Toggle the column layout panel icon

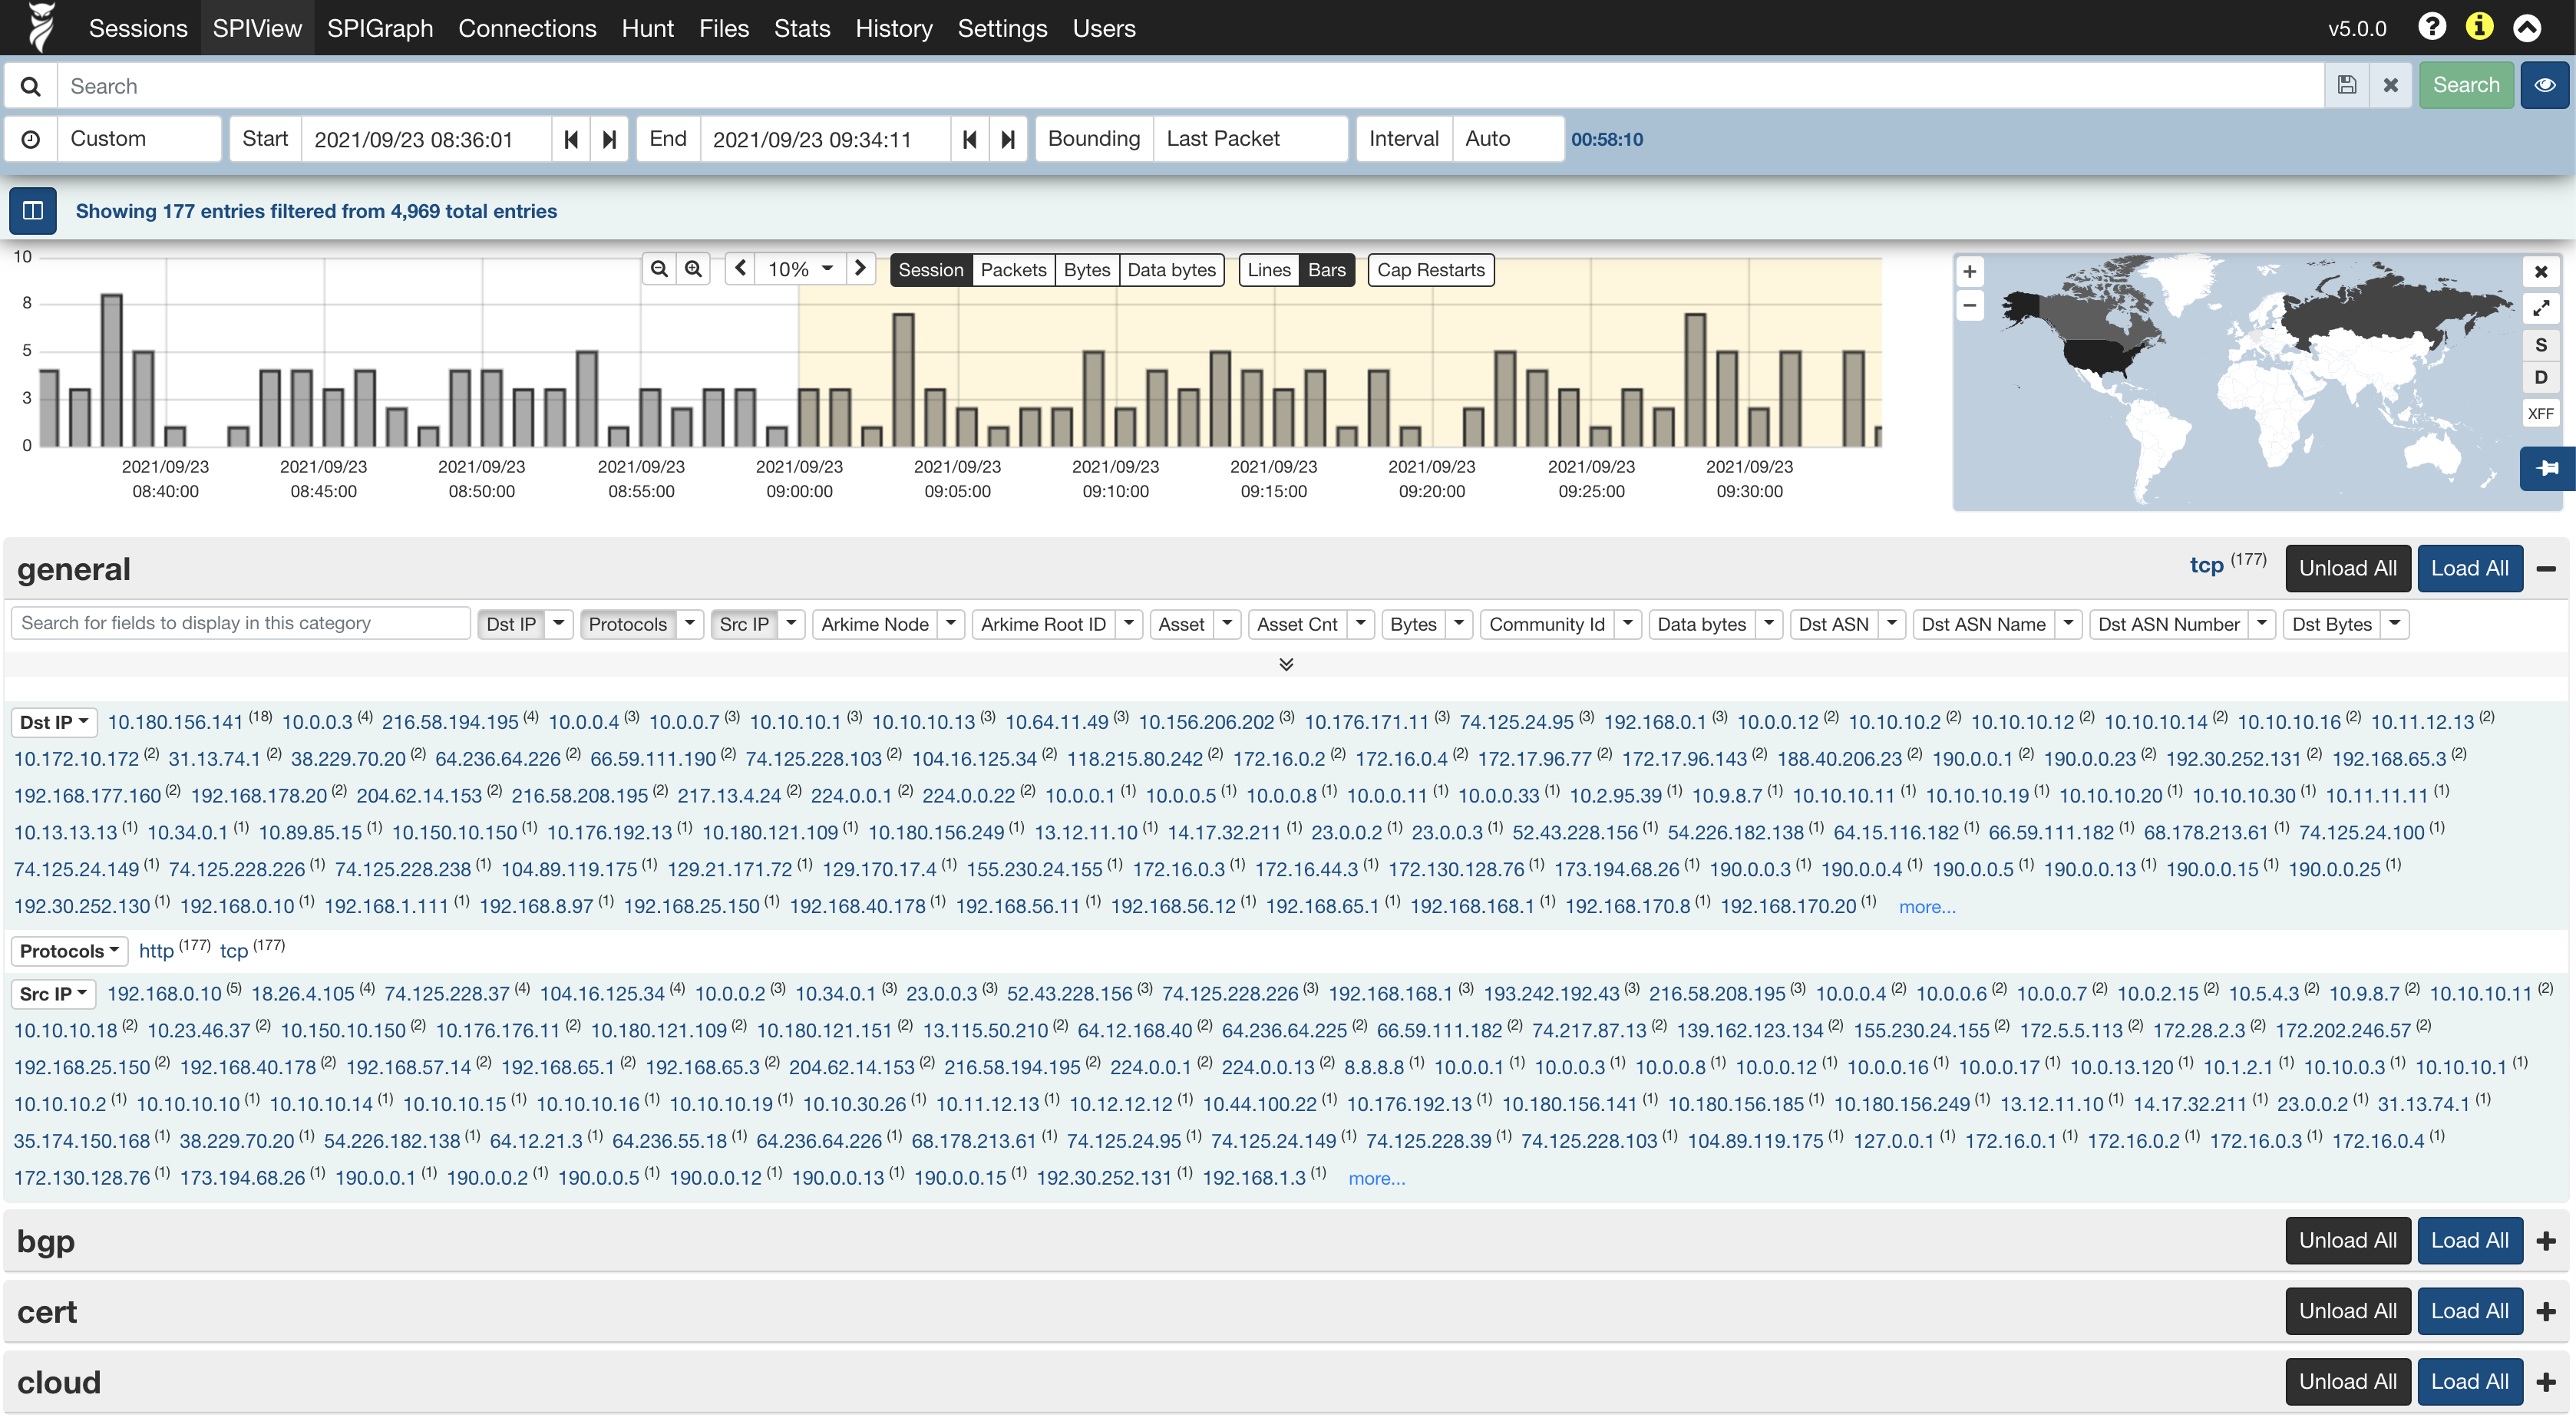[32, 211]
